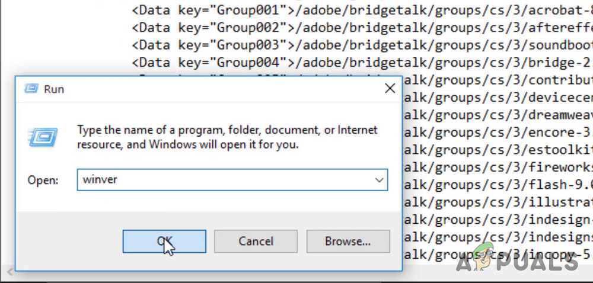Click the large Run program icon
Viewport: 593px width, 283px height.
[40, 136]
